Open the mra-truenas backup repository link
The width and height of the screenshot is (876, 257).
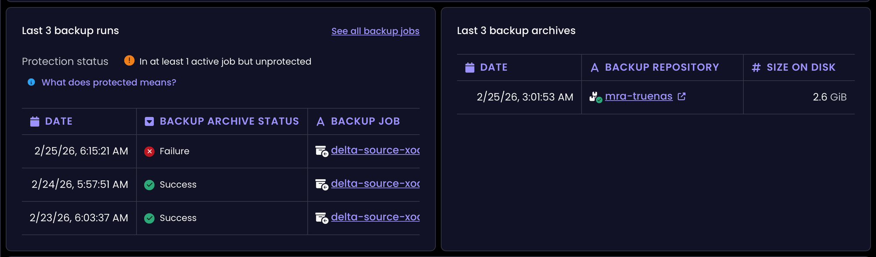click(638, 97)
